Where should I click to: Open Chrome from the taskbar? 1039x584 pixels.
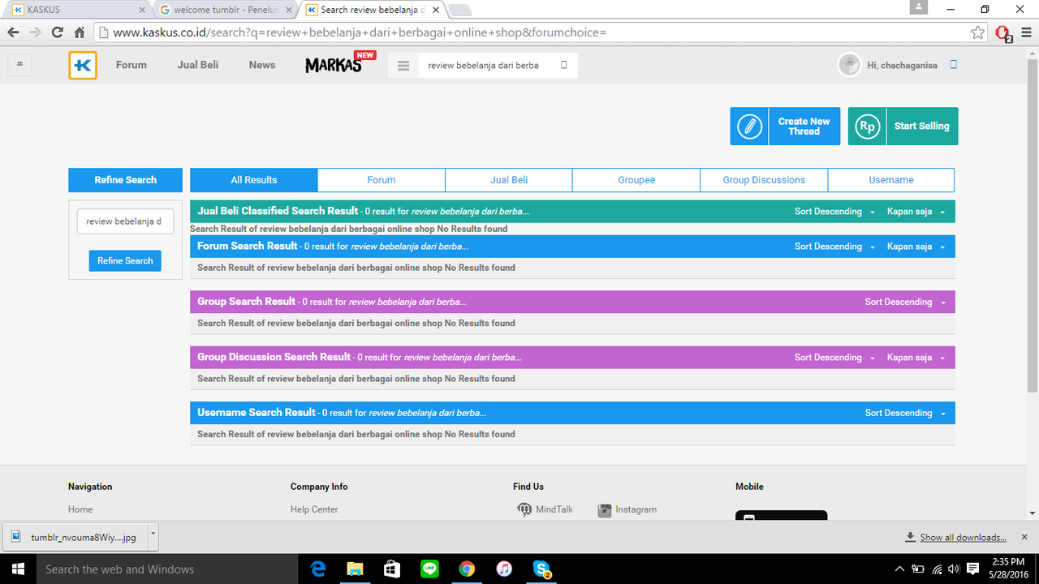pos(467,569)
